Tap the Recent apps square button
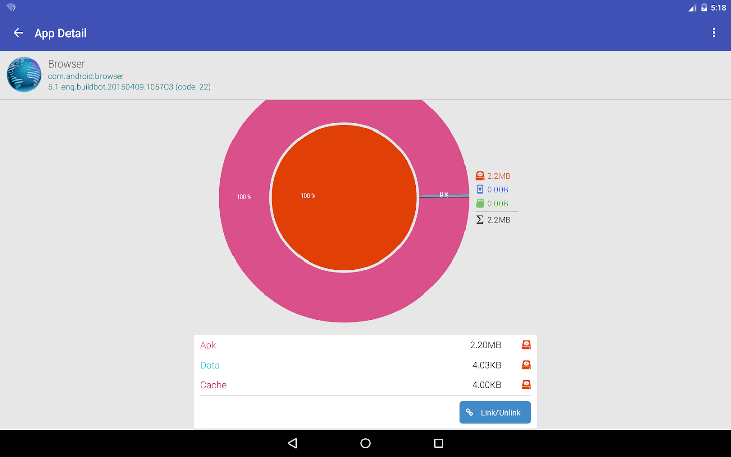731x457 pixels. 439,443
